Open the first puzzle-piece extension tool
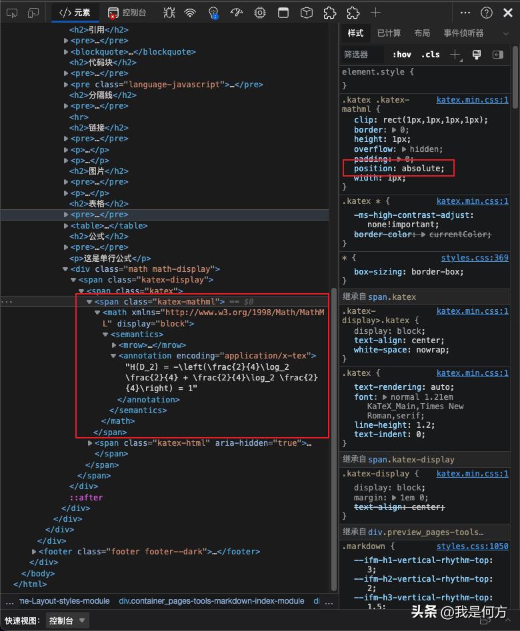 330,13
